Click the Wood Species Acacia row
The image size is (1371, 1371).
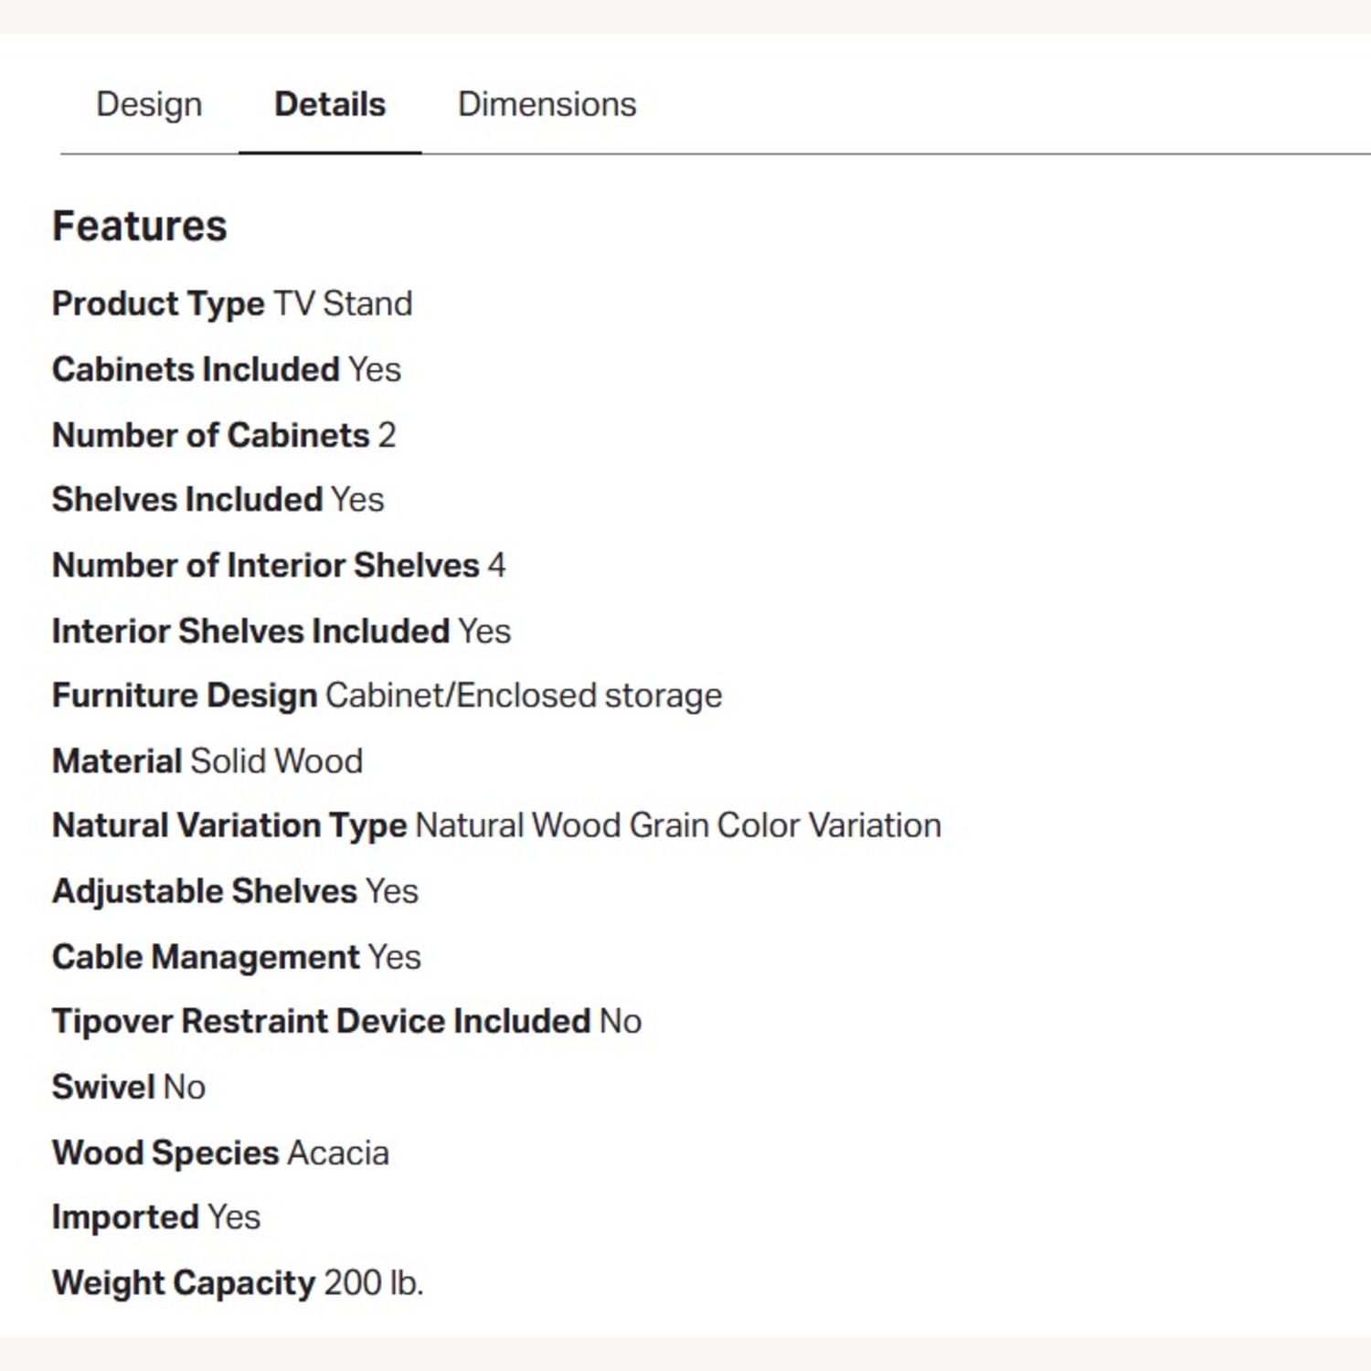point(220,1153)
